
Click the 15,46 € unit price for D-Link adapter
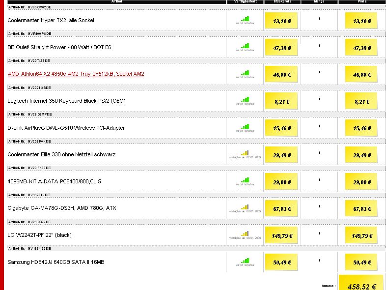pos(281,128)
